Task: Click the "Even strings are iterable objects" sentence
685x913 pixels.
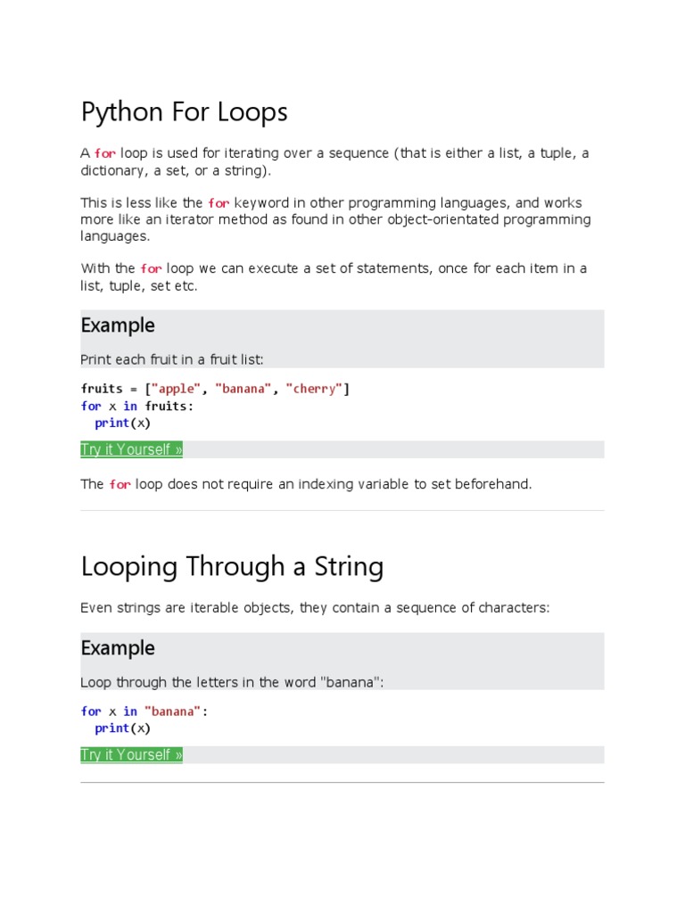Action: pyautogui.click(x=315, y=607)
